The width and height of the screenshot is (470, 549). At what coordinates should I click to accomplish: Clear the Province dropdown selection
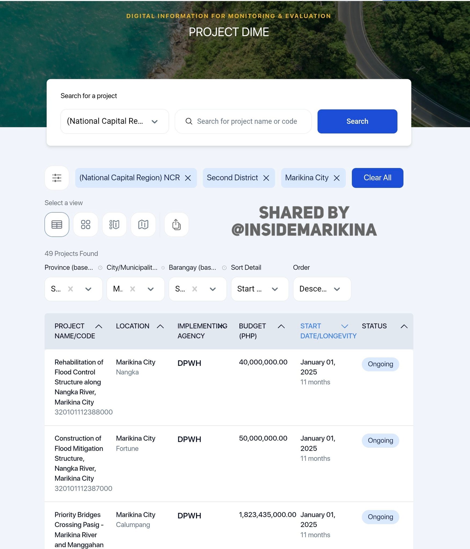click(70, 289)
